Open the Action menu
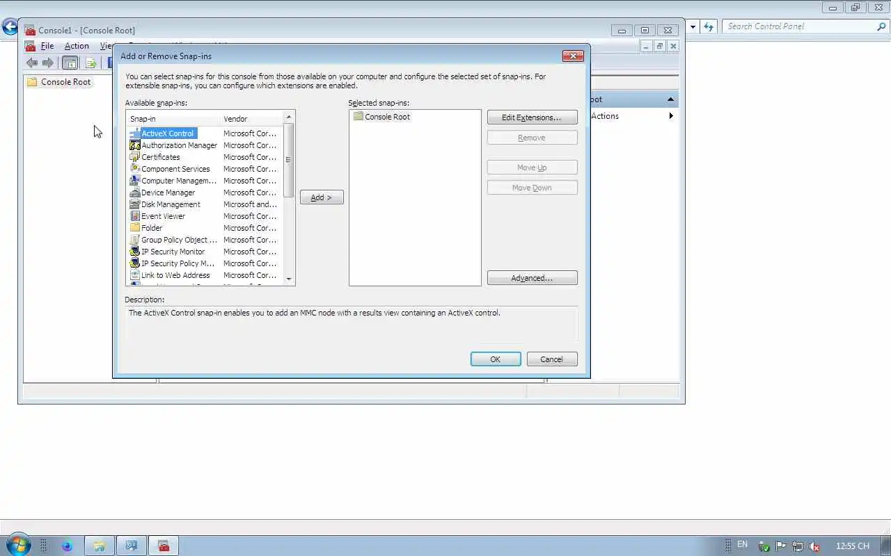891x556 pixels. 77,46
